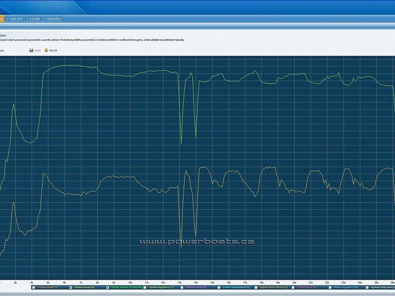The height and width of the screenshot is (296, 395).
Task: Enable the Vstupní povel [%] checkbox
Action: (x=293, y=287)
